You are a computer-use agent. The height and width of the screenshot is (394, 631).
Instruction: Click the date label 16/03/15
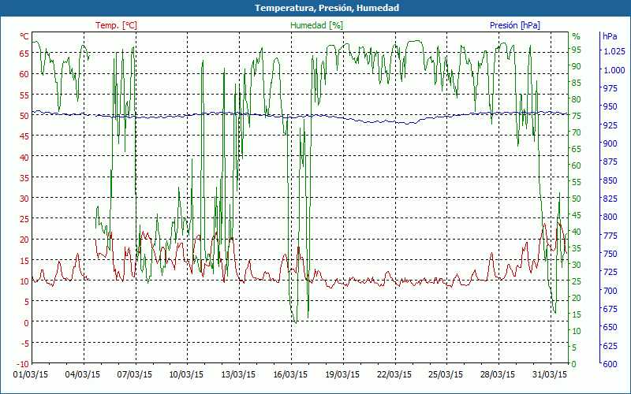point(290,374)
